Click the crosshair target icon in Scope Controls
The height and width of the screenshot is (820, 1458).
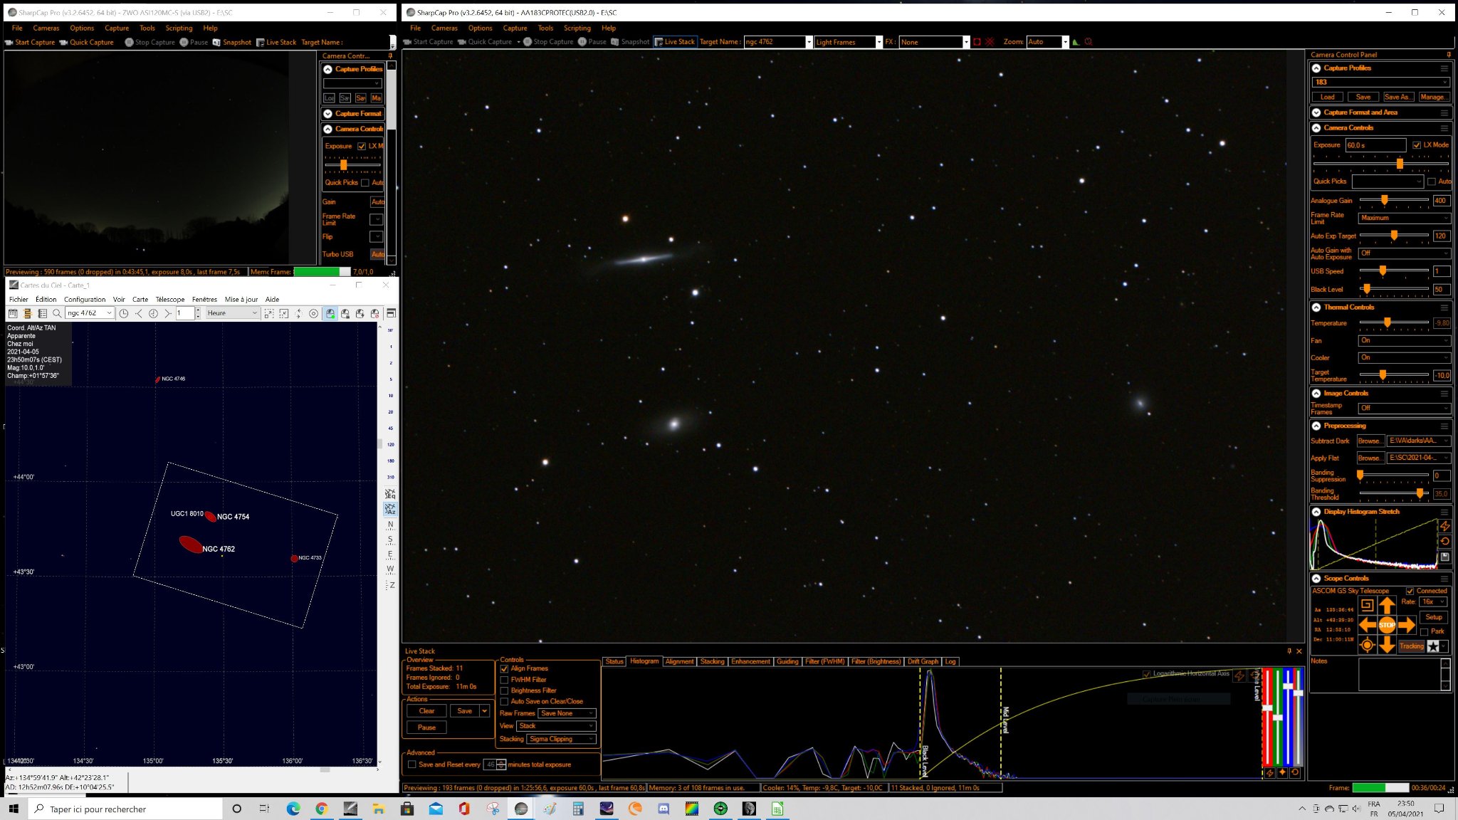[1367, 646]
